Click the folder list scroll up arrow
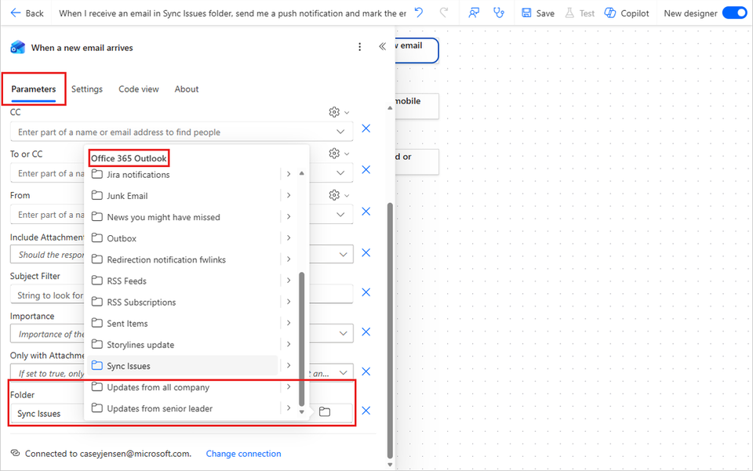Screen dimensions: 753x471 (x=301, y=173)
